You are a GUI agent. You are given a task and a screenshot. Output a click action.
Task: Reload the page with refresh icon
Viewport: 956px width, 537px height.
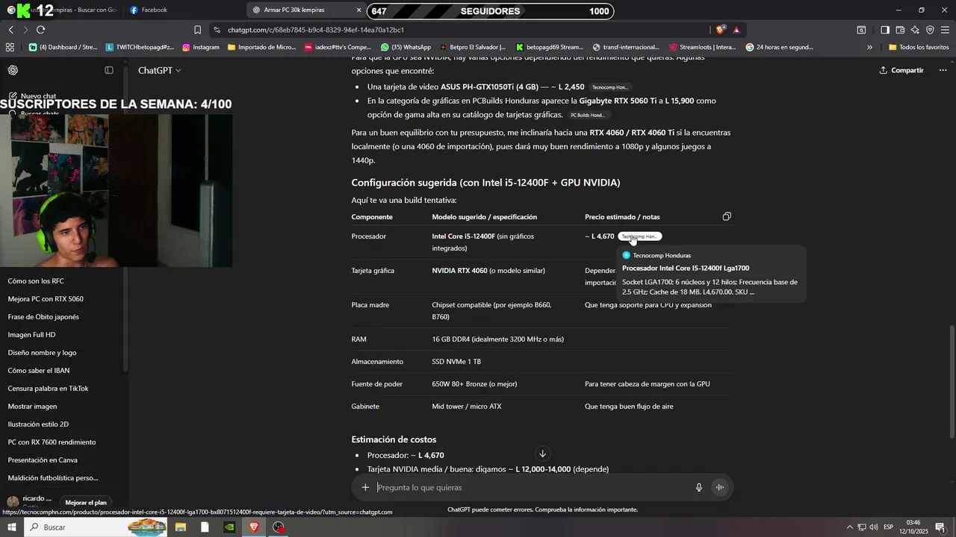point(40,30)
